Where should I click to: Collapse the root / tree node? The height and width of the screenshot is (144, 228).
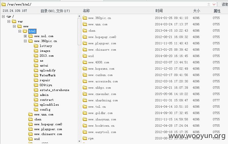click(x=3, y=16)
